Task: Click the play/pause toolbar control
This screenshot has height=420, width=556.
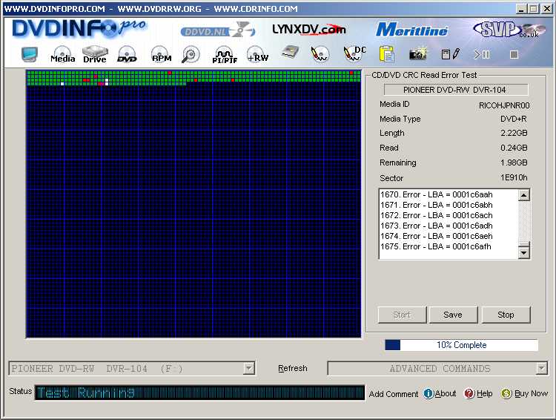Action: click(482, 55)
